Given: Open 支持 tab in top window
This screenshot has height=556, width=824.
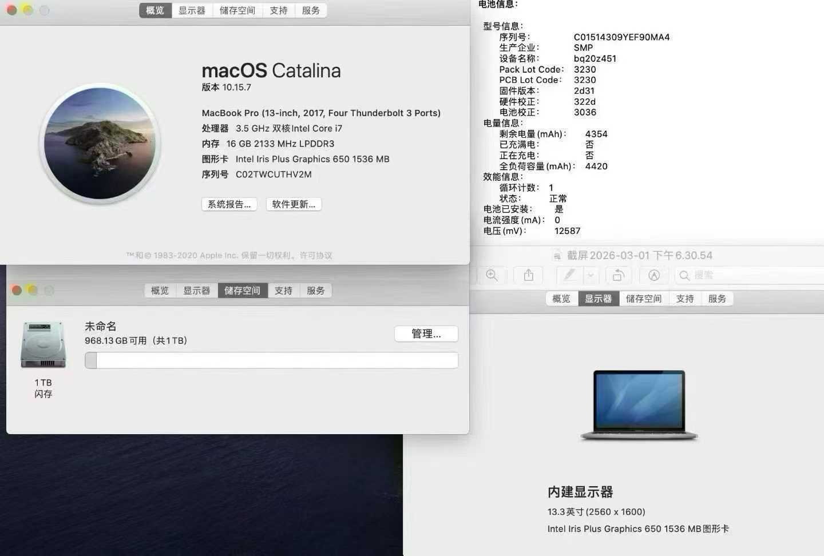Looking at the screenshot, I should 279,10.
